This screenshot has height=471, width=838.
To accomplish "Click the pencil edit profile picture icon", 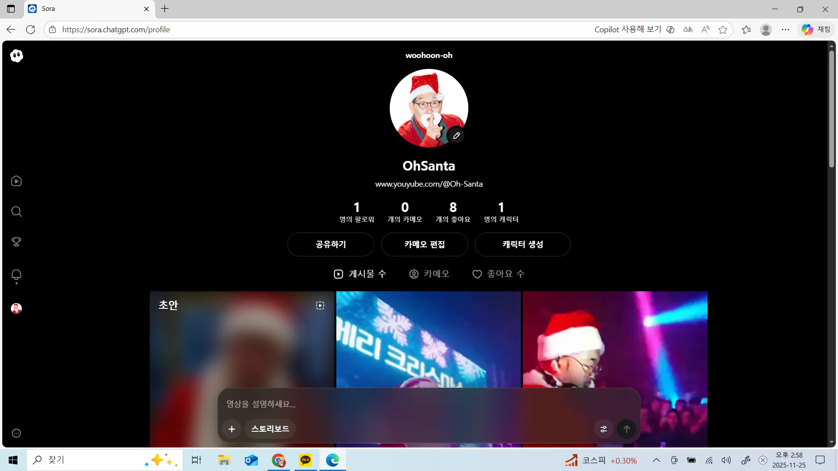I will 456,136.
